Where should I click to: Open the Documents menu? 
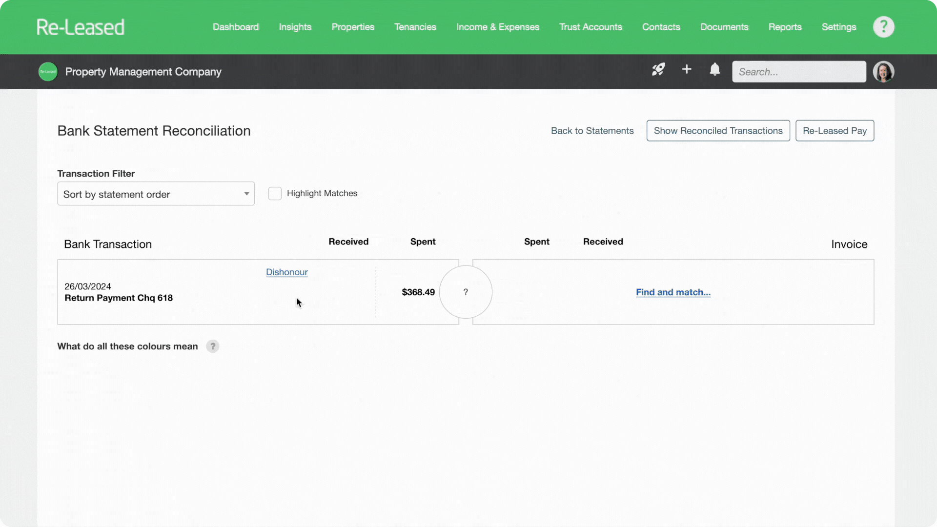[724, 27]
